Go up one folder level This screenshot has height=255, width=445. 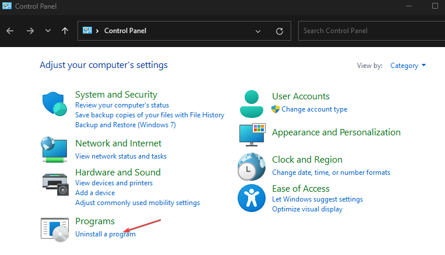pos(65,31)
